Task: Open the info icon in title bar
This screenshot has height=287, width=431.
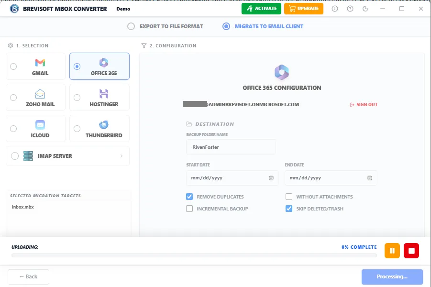Action: click(334, 9)
